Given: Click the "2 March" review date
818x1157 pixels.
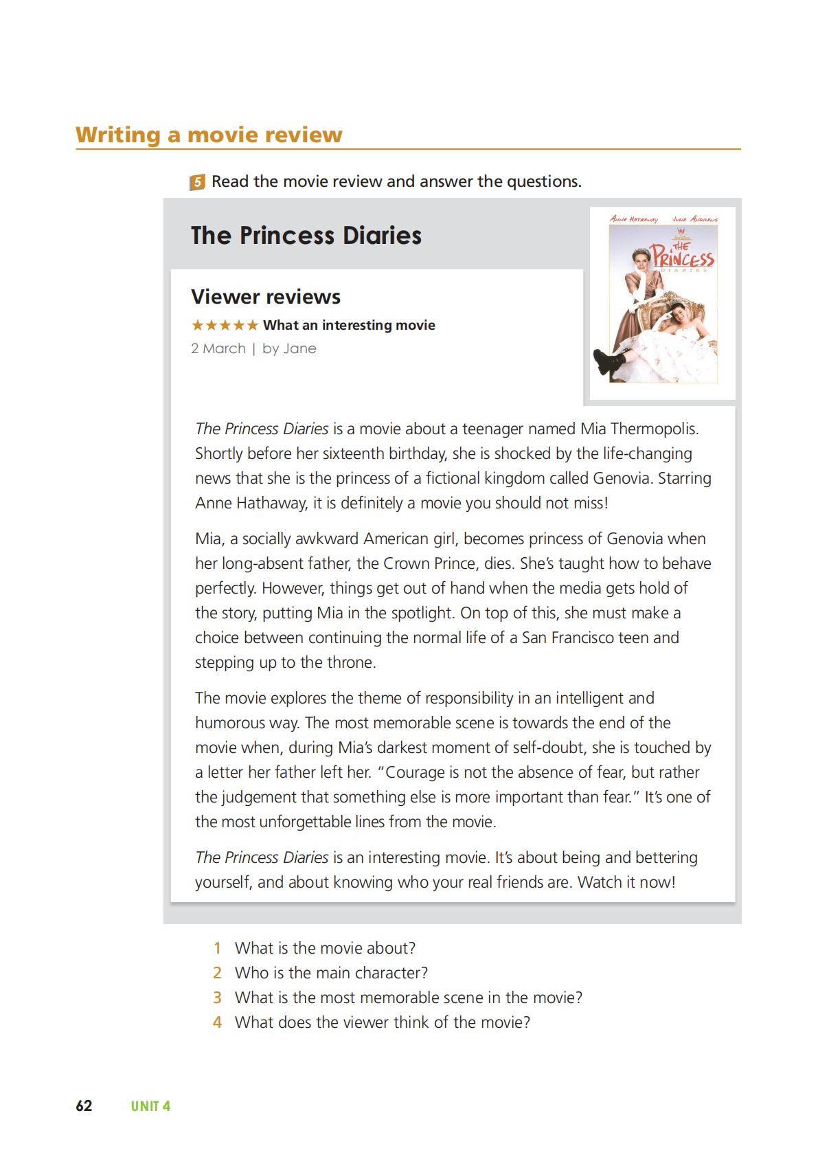Looking at the screenshot, I should (x=218, y=348).
